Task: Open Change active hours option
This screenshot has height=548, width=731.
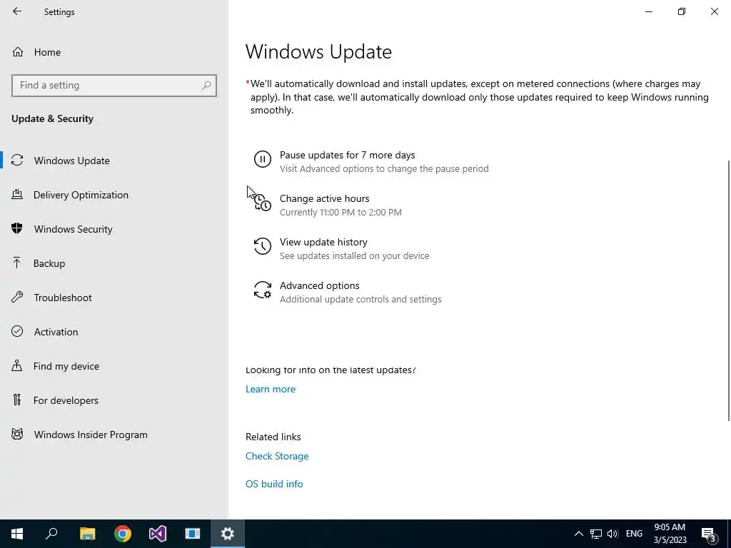Action: [325, 198]
